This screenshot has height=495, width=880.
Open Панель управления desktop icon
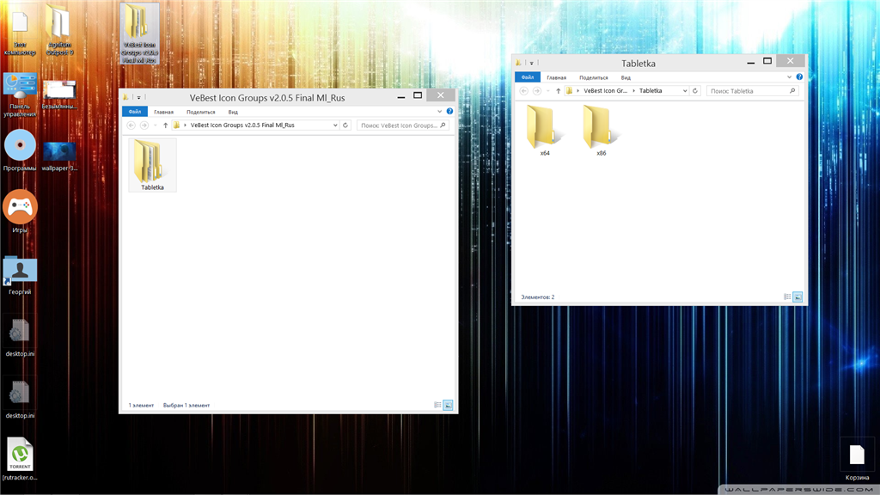point(20,95)
